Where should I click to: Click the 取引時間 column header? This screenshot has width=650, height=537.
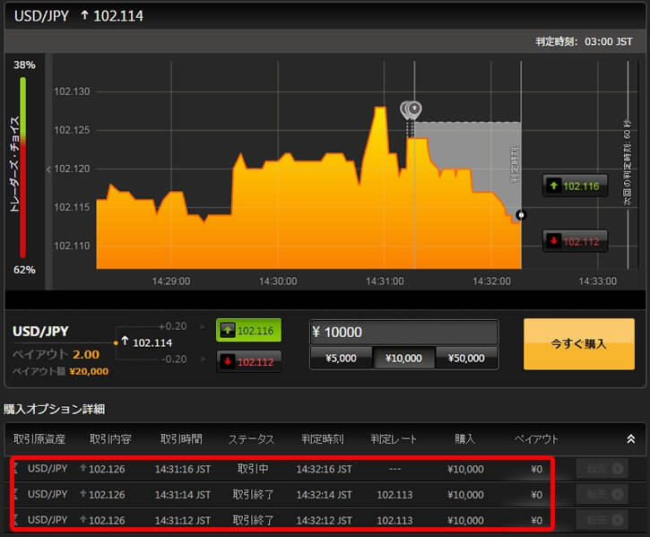(182, 439)
